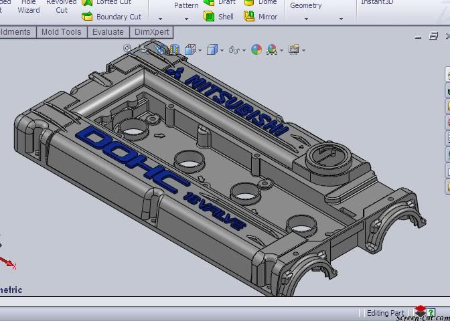
Task: Open the green question mark help icon
Action: (431, 312)
